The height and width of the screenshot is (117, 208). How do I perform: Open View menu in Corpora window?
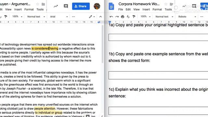(x=136, y=9)
